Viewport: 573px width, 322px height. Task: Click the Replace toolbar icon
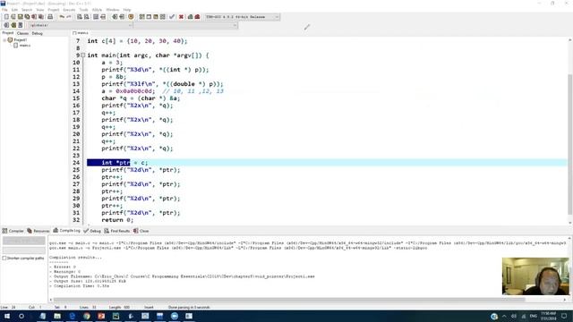pyautogui.click(x=87, y=17)
